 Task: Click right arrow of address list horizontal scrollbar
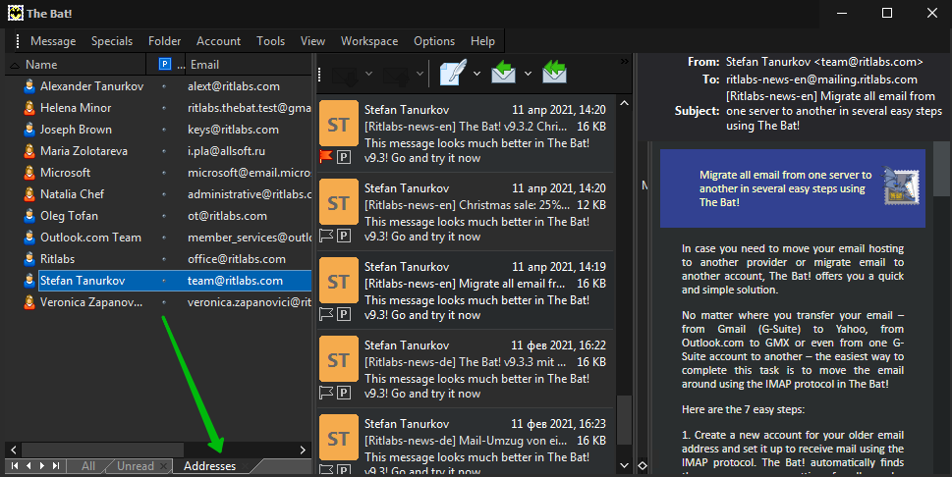[x=303, y=450]
